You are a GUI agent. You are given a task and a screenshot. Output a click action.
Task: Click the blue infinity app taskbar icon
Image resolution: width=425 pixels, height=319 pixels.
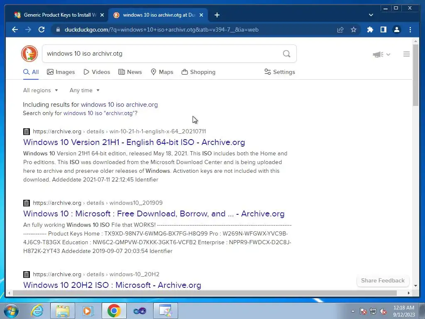point(139,311)
